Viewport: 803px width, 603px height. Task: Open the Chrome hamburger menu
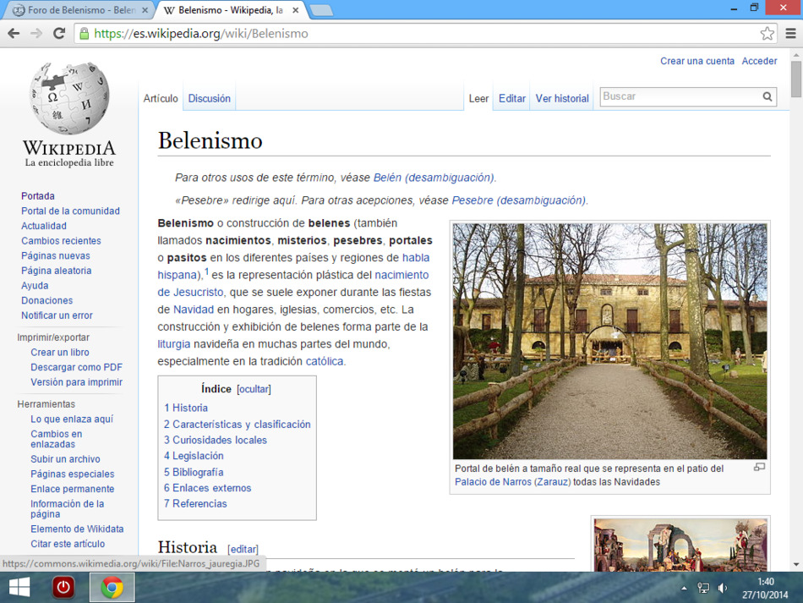pyautogui.click(x=790, y=34)
